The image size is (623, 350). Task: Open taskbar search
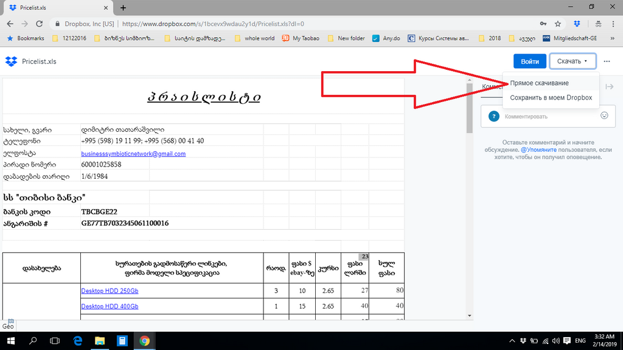tap(33, 341)
